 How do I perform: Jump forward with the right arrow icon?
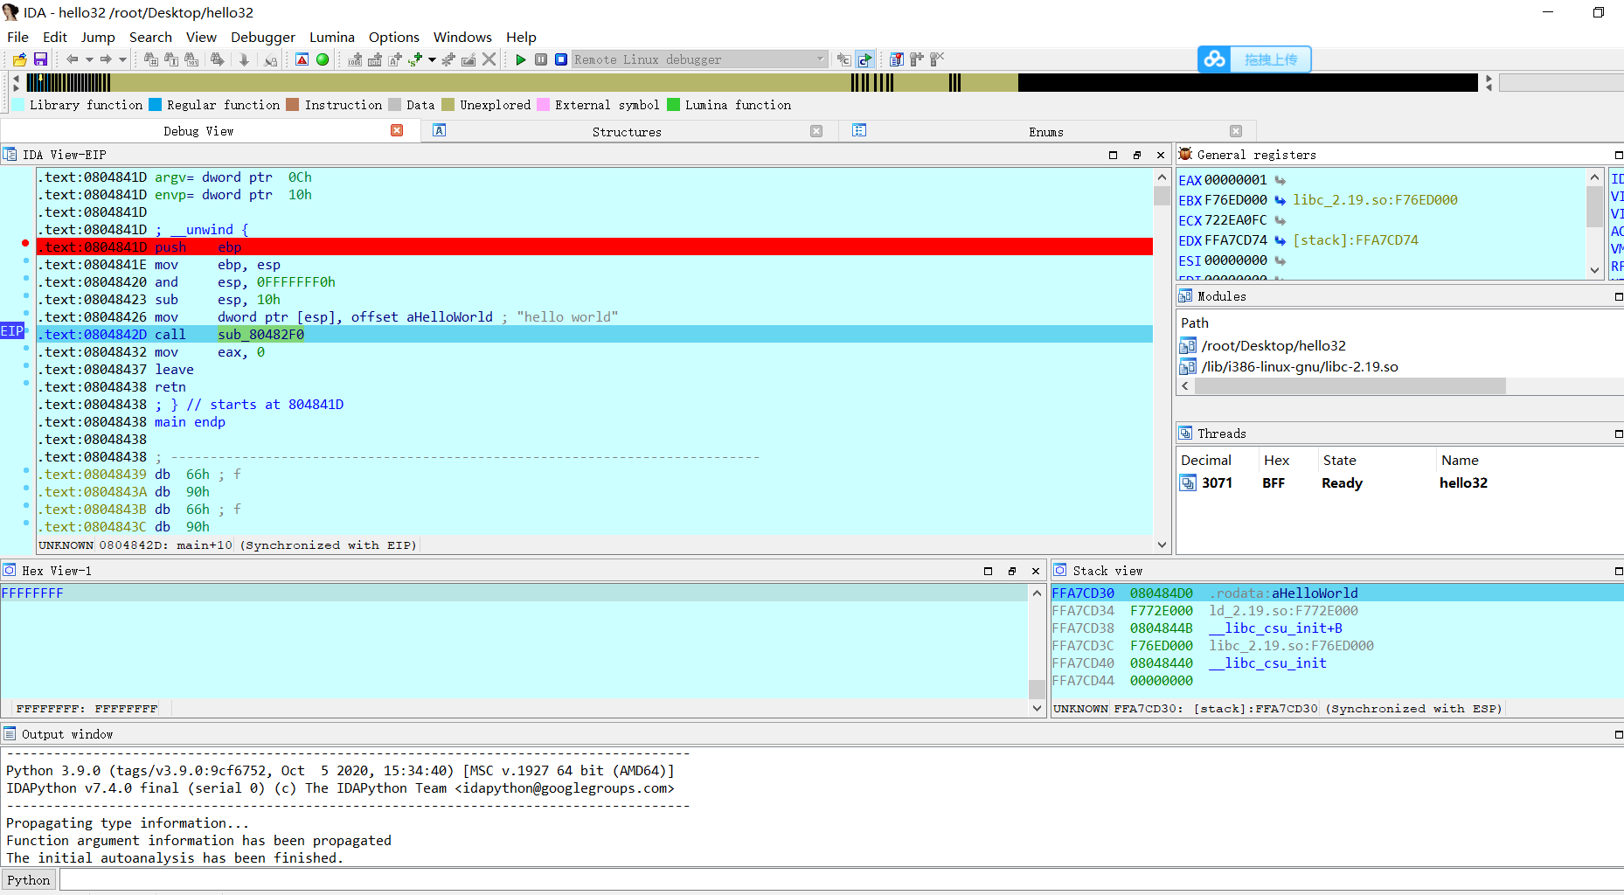click(106, 59)
